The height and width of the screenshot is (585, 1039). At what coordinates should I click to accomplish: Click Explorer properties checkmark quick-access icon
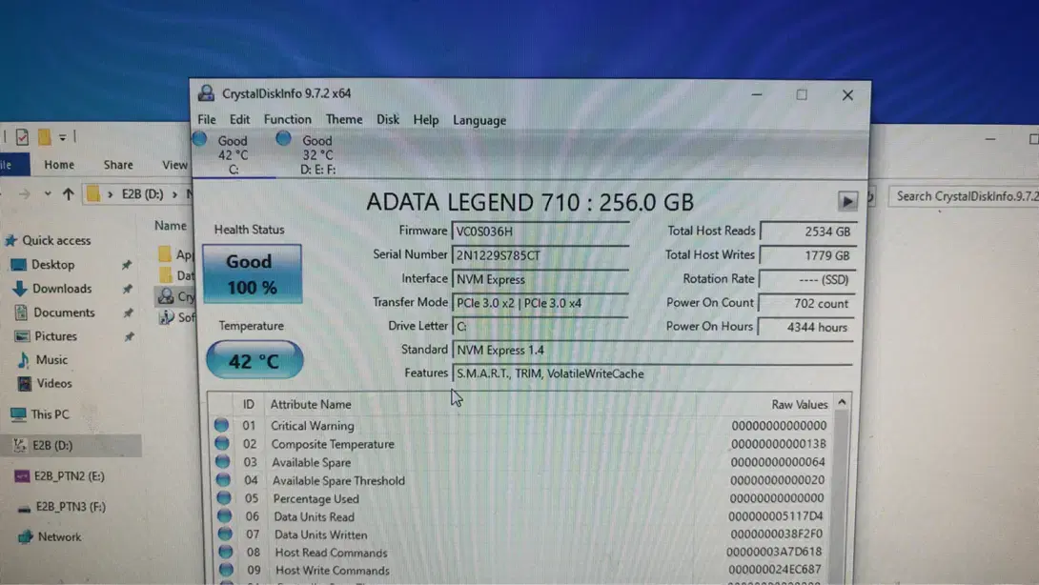pyautogui.click(x=23, y=136)
